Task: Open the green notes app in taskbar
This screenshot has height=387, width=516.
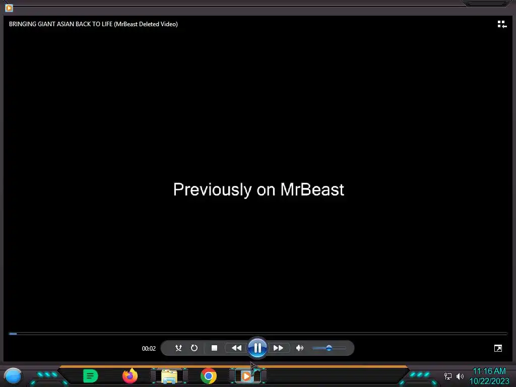Action: click(x=90, y=376)
